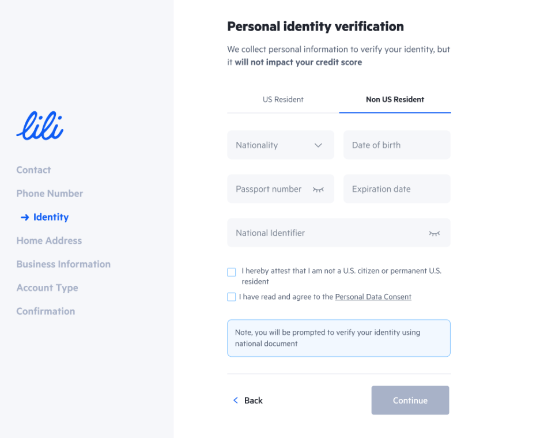Open the Nationality selection field
559x438 pixels.
[281, 145]
